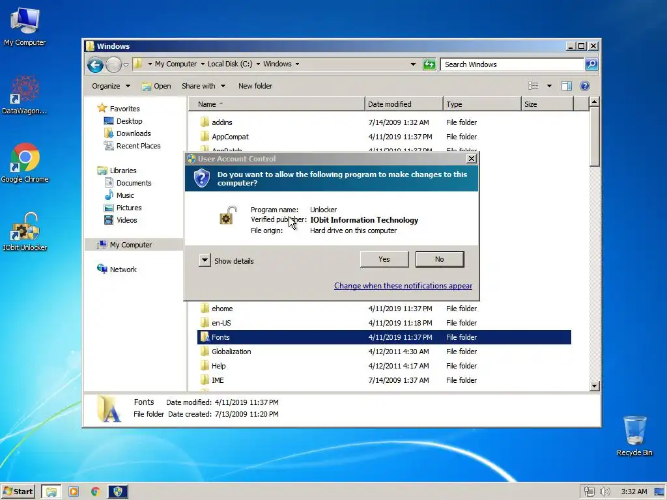Select Pictures library
667x500 pixels.
(x=123, y=208)
